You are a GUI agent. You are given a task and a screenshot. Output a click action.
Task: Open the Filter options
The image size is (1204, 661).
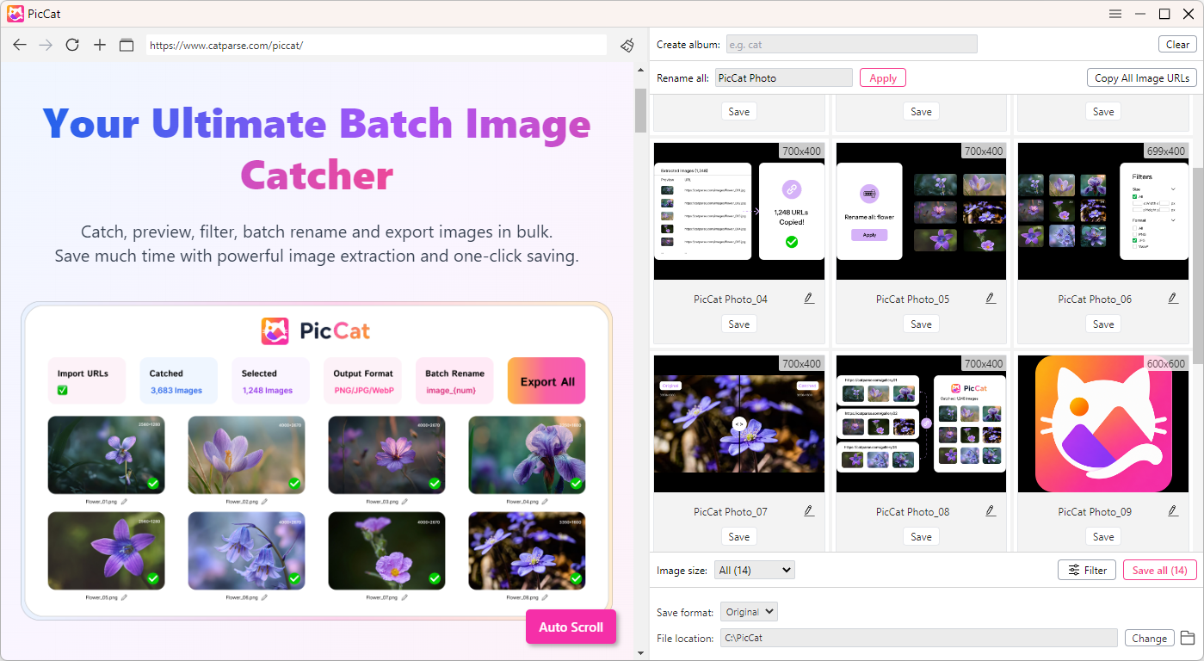pyautogui.click(x=1087, y=570)
